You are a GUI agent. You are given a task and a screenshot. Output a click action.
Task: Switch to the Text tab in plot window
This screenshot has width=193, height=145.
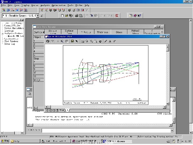click(x=62, y=110)
